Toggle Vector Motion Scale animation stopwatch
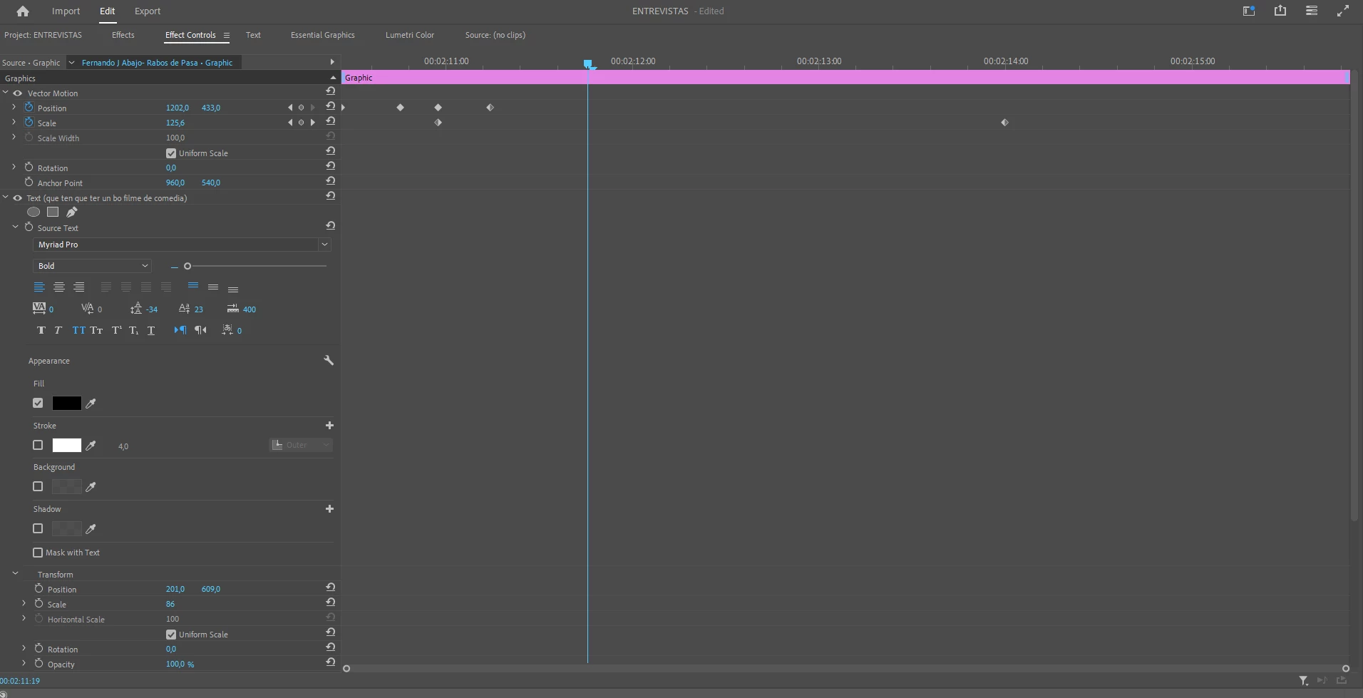1363x698 pixels. [x=29, y=122]
